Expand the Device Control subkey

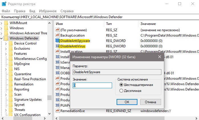(x=6, y=44)
